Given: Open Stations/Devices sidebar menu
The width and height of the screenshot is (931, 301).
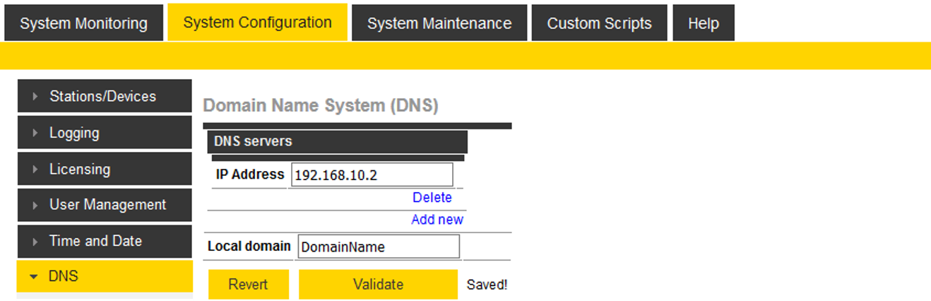Looking at the screenshot, I should (x=103, y=97).
